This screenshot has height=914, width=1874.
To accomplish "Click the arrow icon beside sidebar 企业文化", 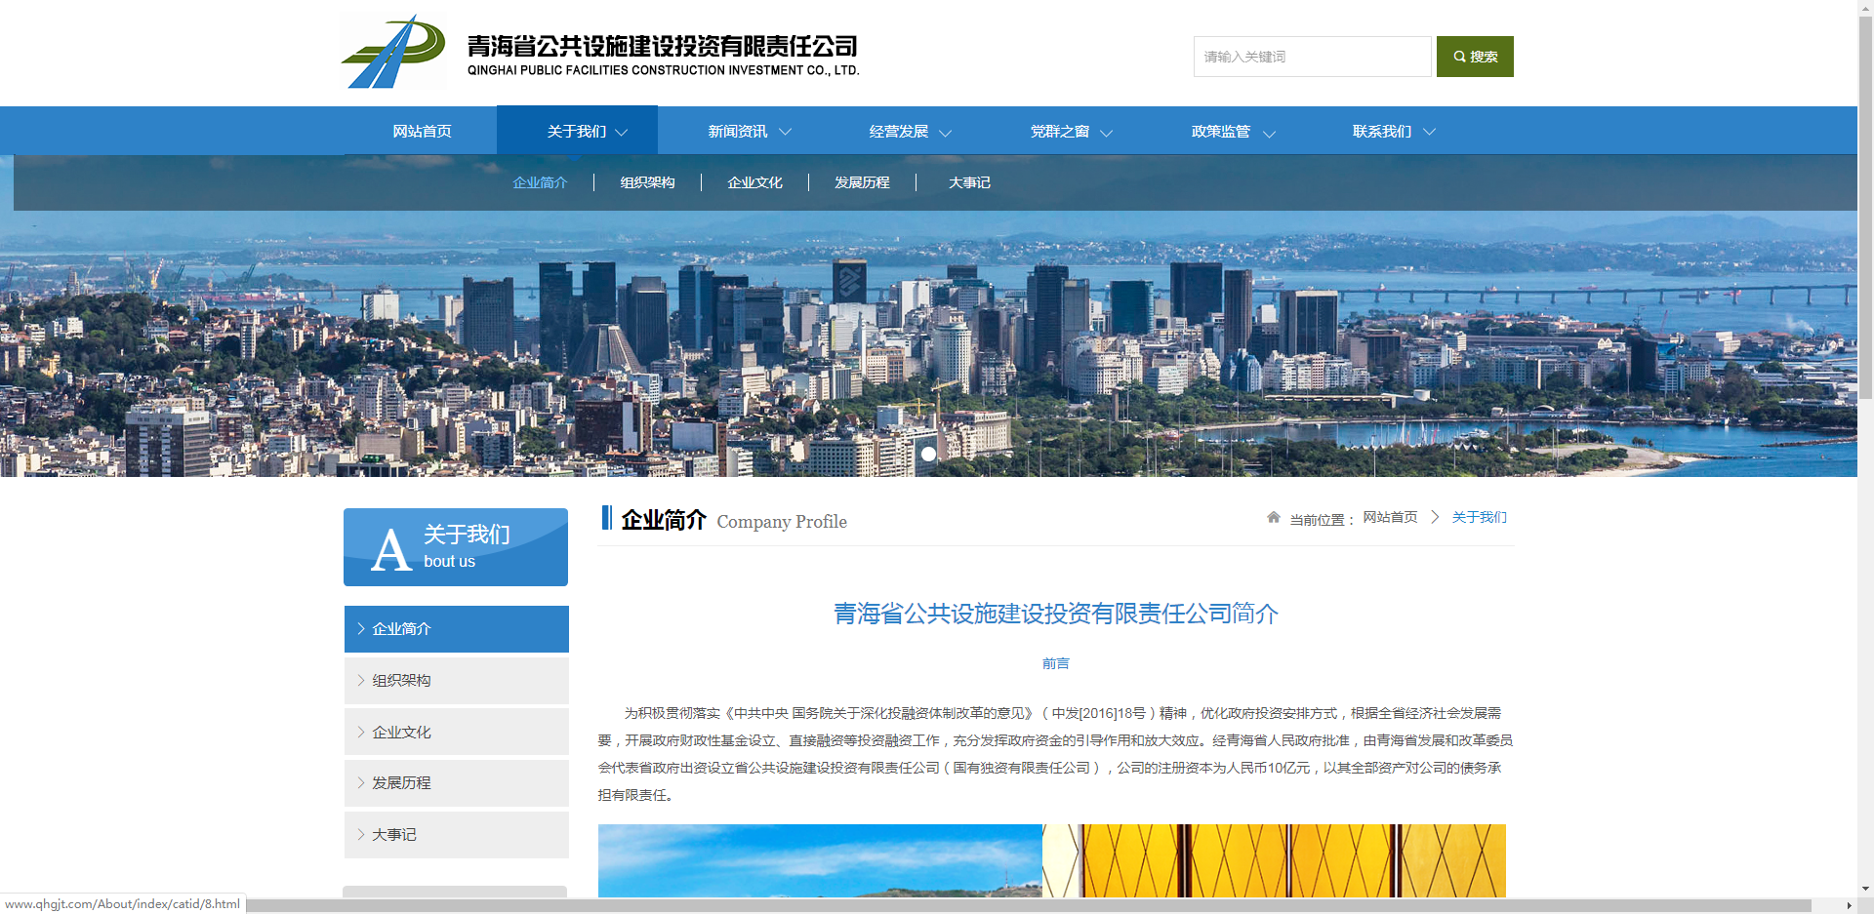I will click(x=360, y=732).
